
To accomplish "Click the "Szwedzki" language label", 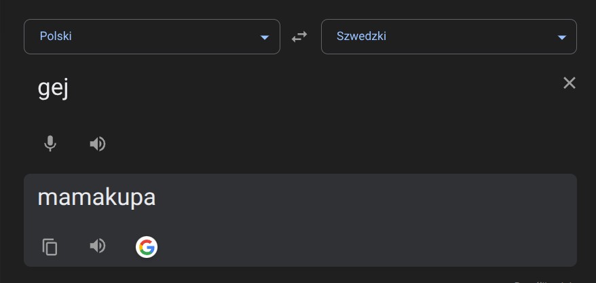I will click(361, 37).
